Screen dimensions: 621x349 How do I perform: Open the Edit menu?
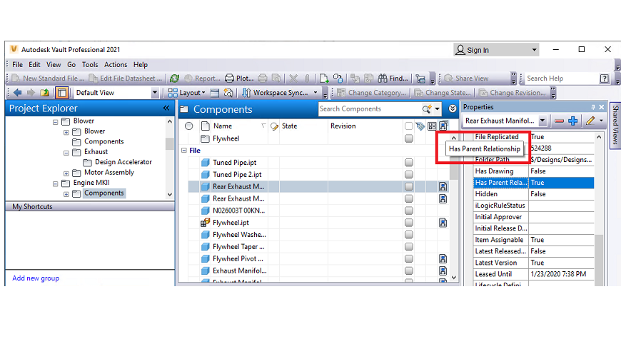(34, 64)
